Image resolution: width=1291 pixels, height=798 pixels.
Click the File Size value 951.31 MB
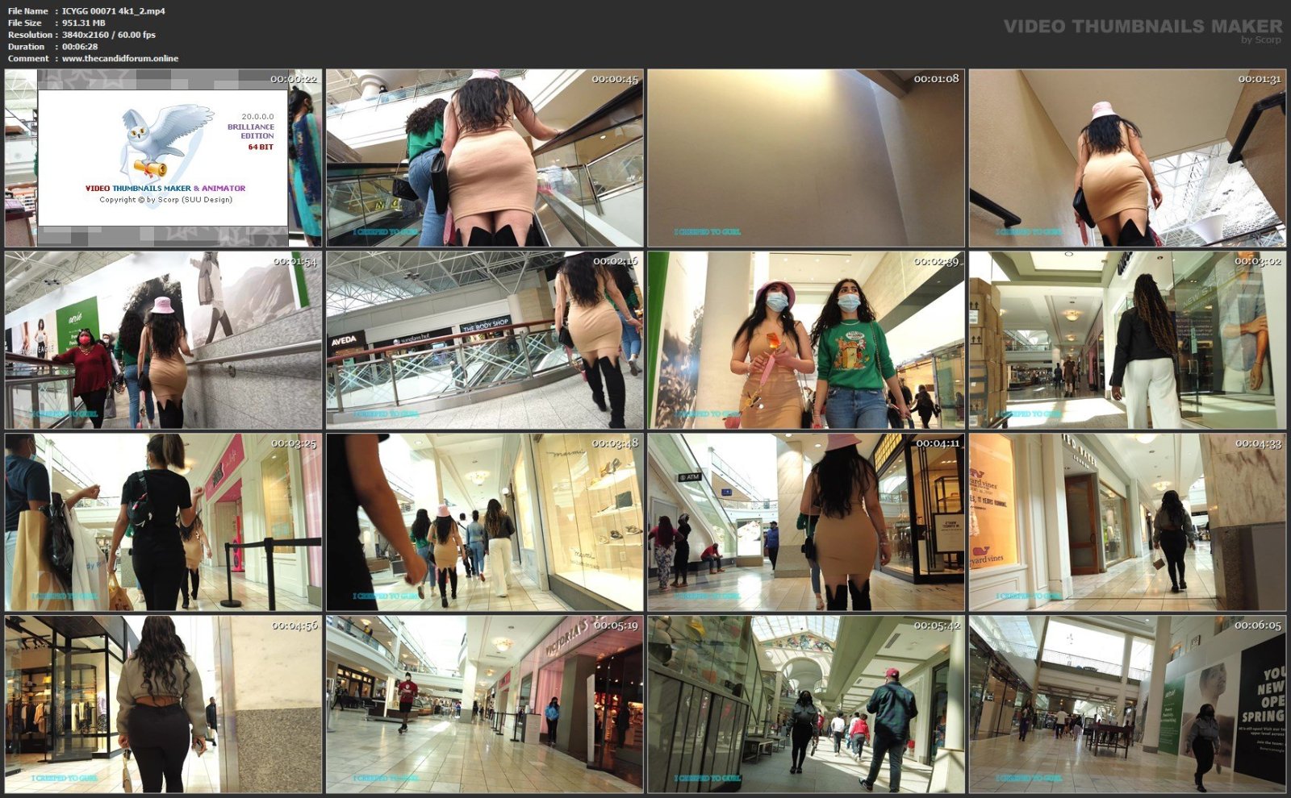pos(84,23)
